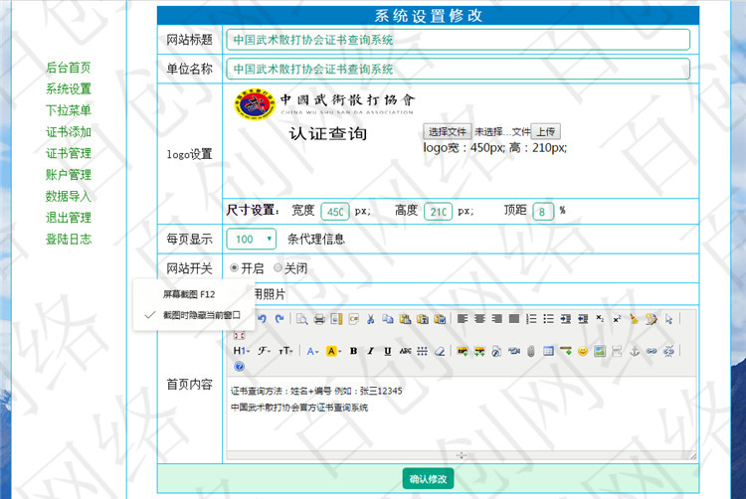The width and height of the screenshot is (746, 499).
Task: Click the cut scissors icon
Action: click(x=370, y=319)
